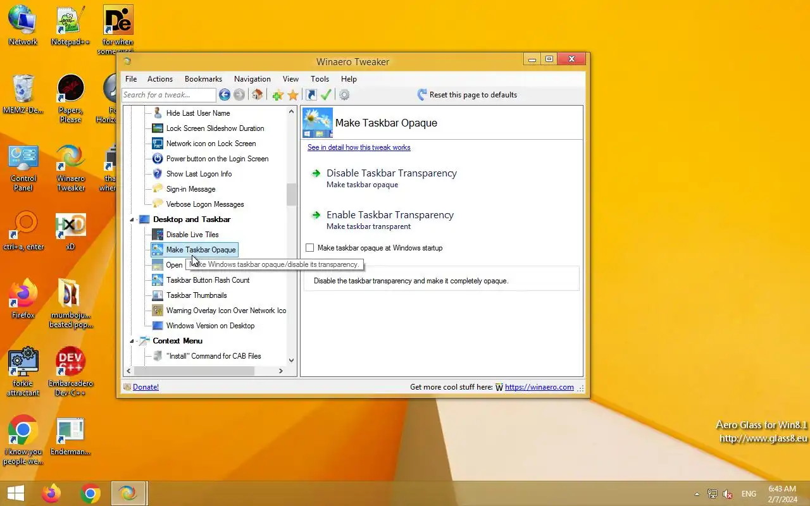Click the green checkmark toolbar icon
The height and width of the screenshot is (506, 810).
(326, 95)
